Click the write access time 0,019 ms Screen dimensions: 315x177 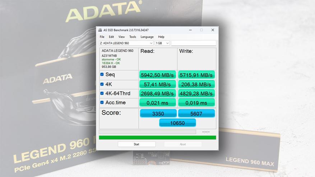[196, 103]
